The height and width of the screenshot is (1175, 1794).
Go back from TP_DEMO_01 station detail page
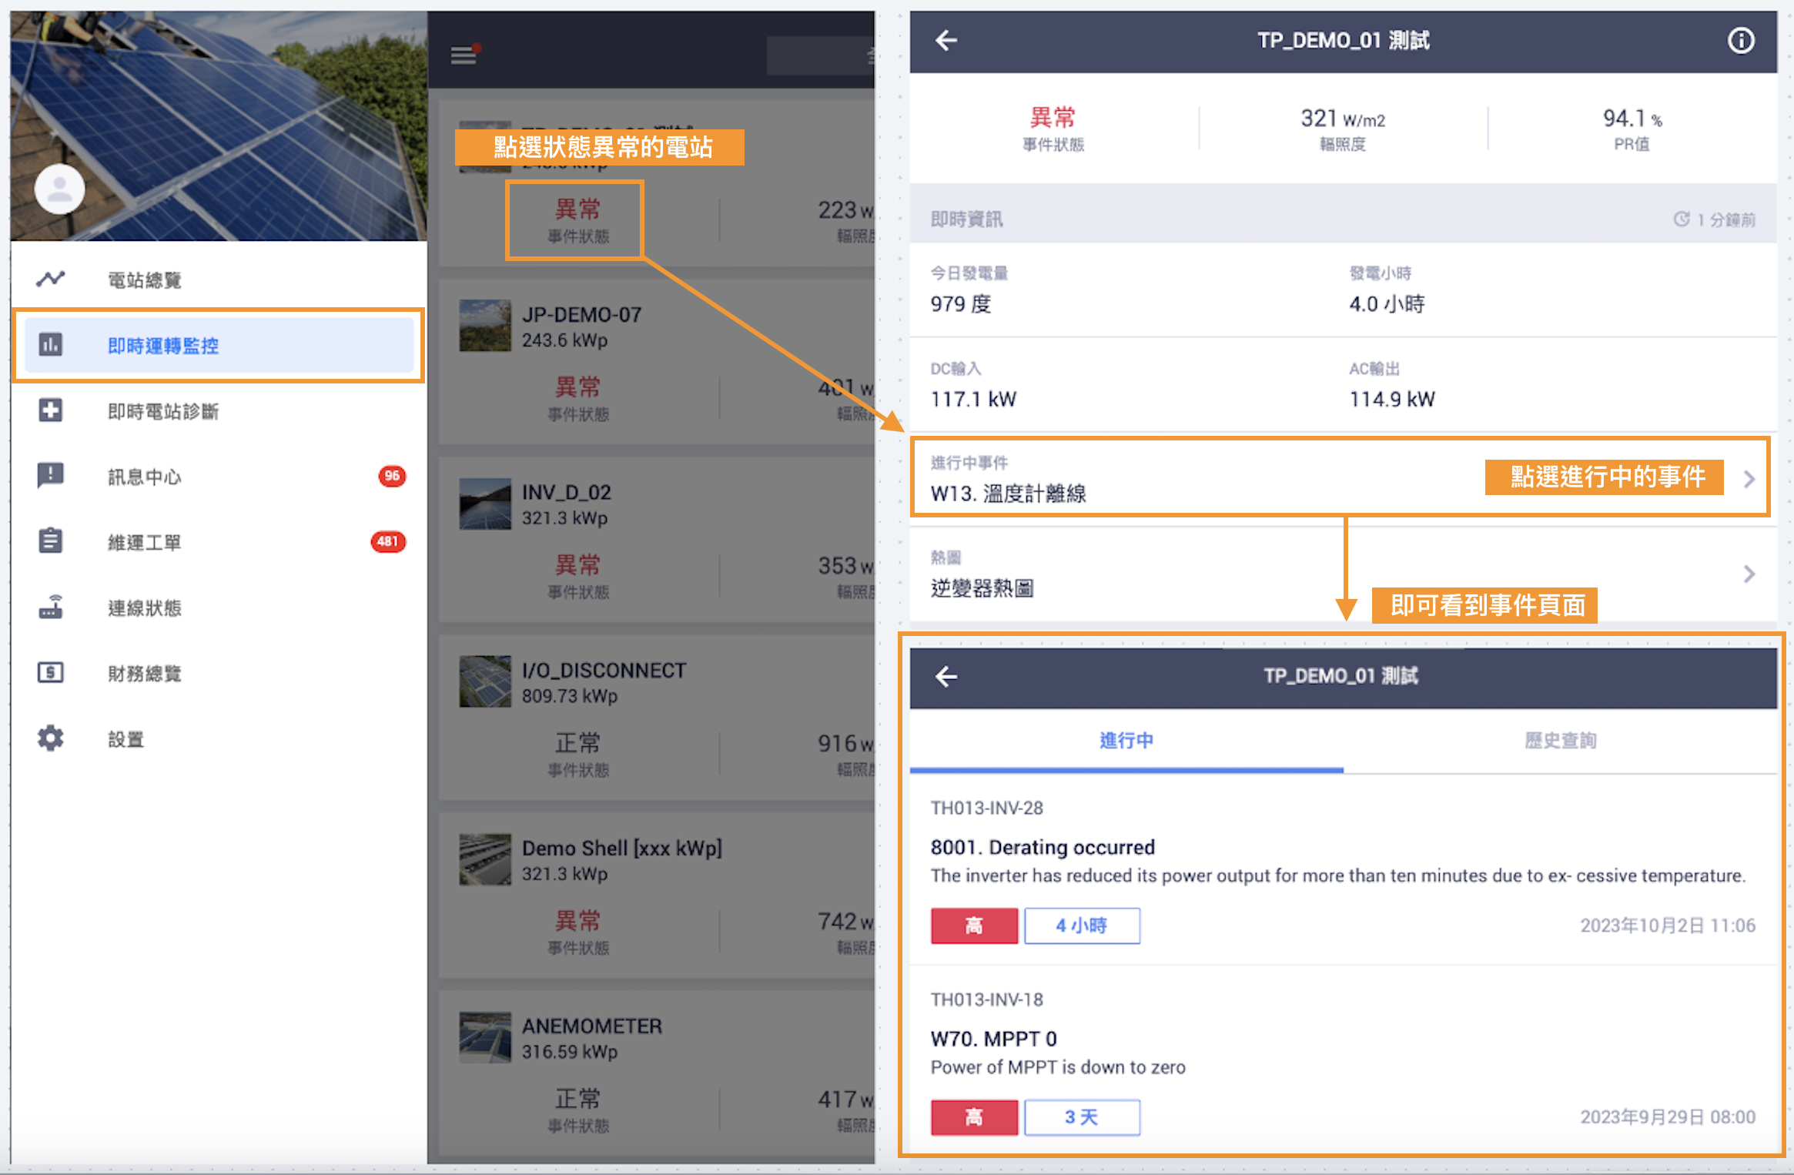pos(946,40)
